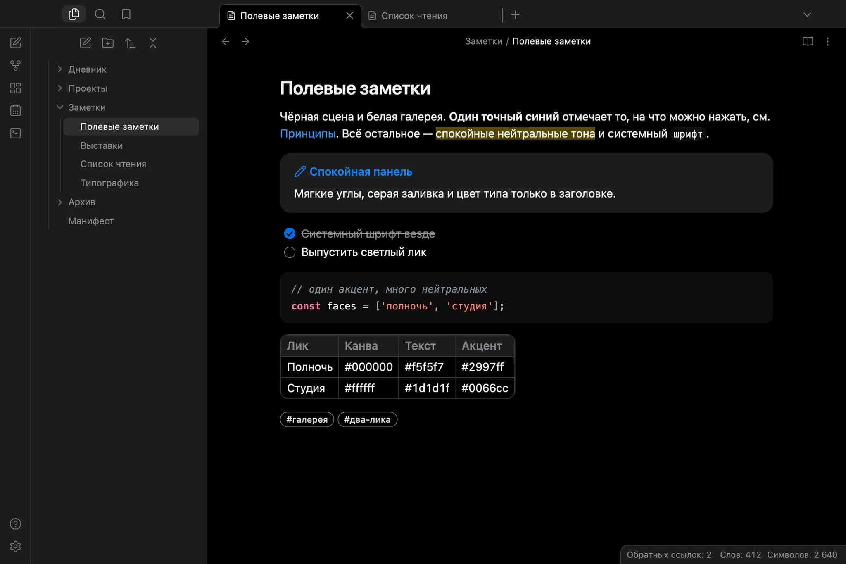
Task: Click the Студия table row label
Action: (x=310, y=388)
